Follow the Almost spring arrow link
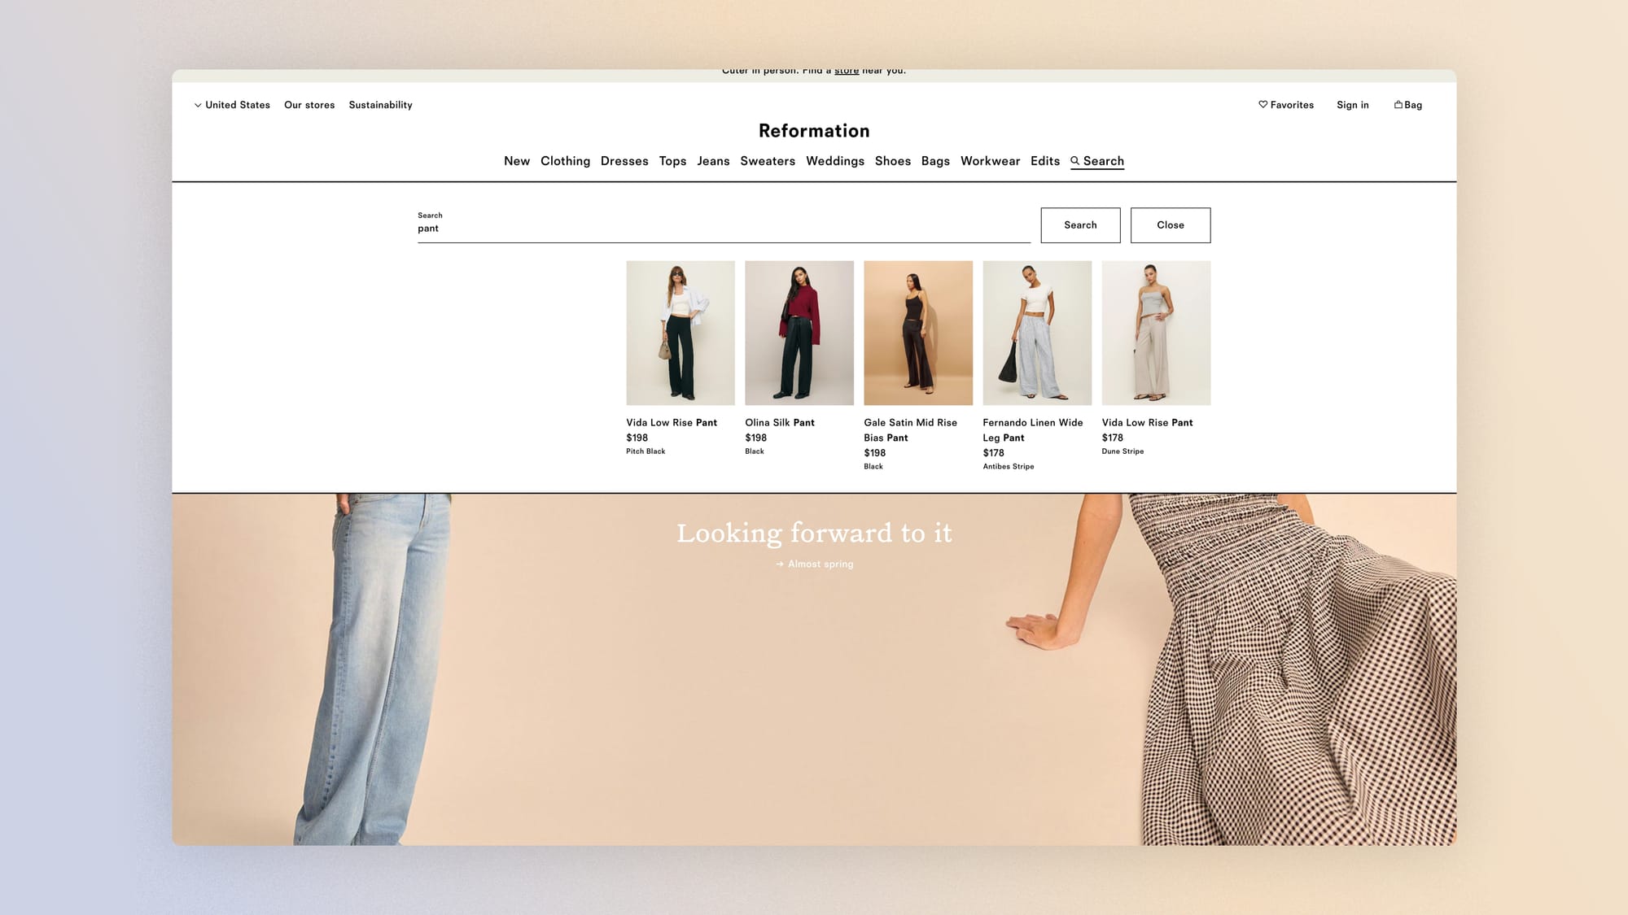Viewport: 1628px width, 915px height. [x=814, y=564]
